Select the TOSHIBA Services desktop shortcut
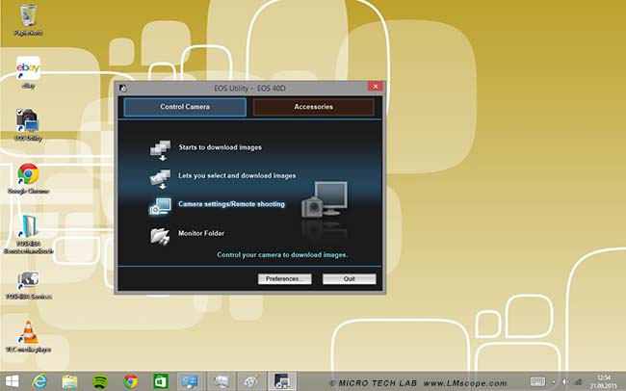This screenshot has width=626, height=391. click(x=28, y=285)
